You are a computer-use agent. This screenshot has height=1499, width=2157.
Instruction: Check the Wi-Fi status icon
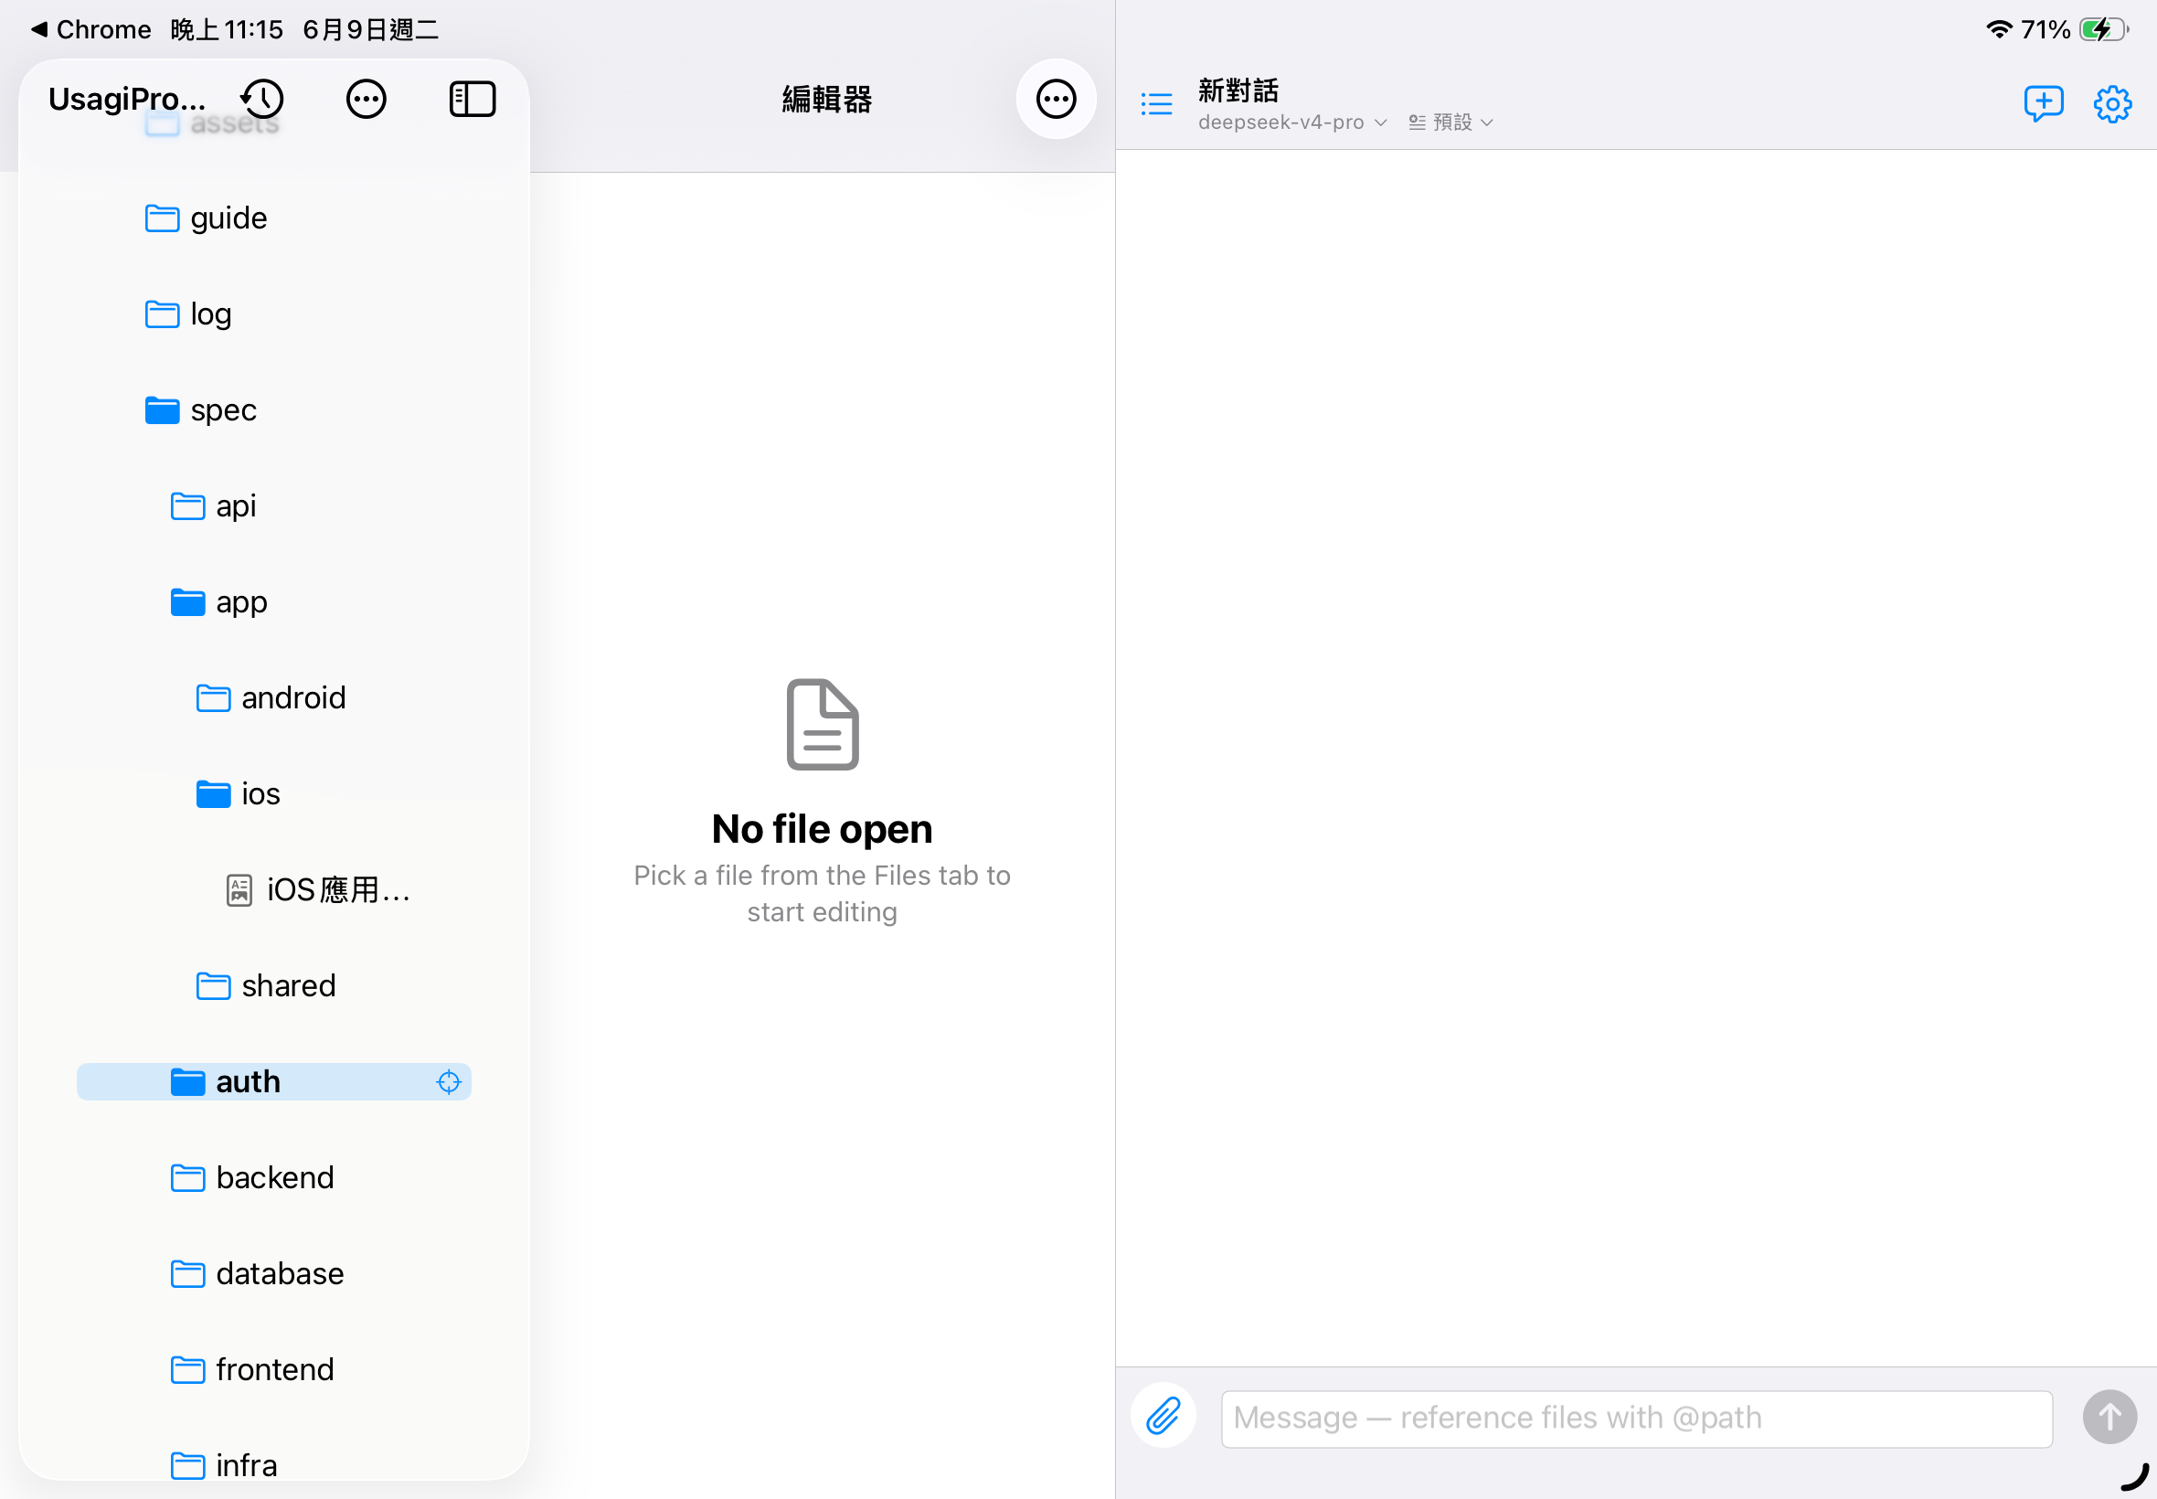click(x=1999, y=29)
